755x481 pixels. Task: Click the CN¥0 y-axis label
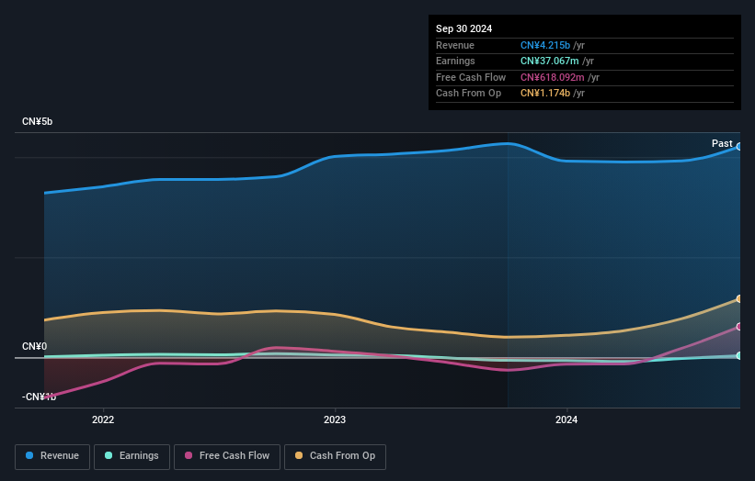(x=34, y=346)
